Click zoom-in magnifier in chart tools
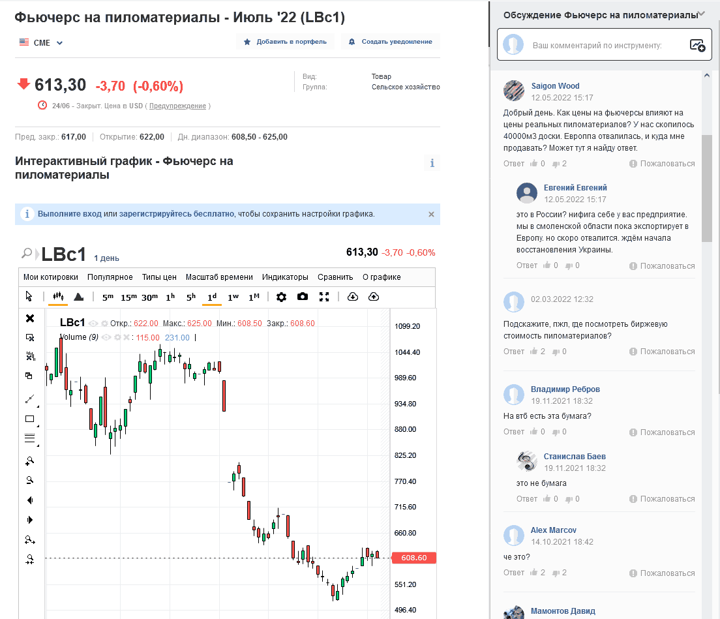720x619 pixels. pyautogui.click(x=29, y=461)
